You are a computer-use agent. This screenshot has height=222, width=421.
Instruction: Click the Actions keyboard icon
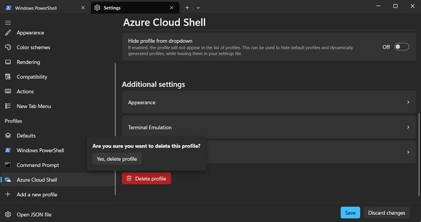(x=8, y=91)
